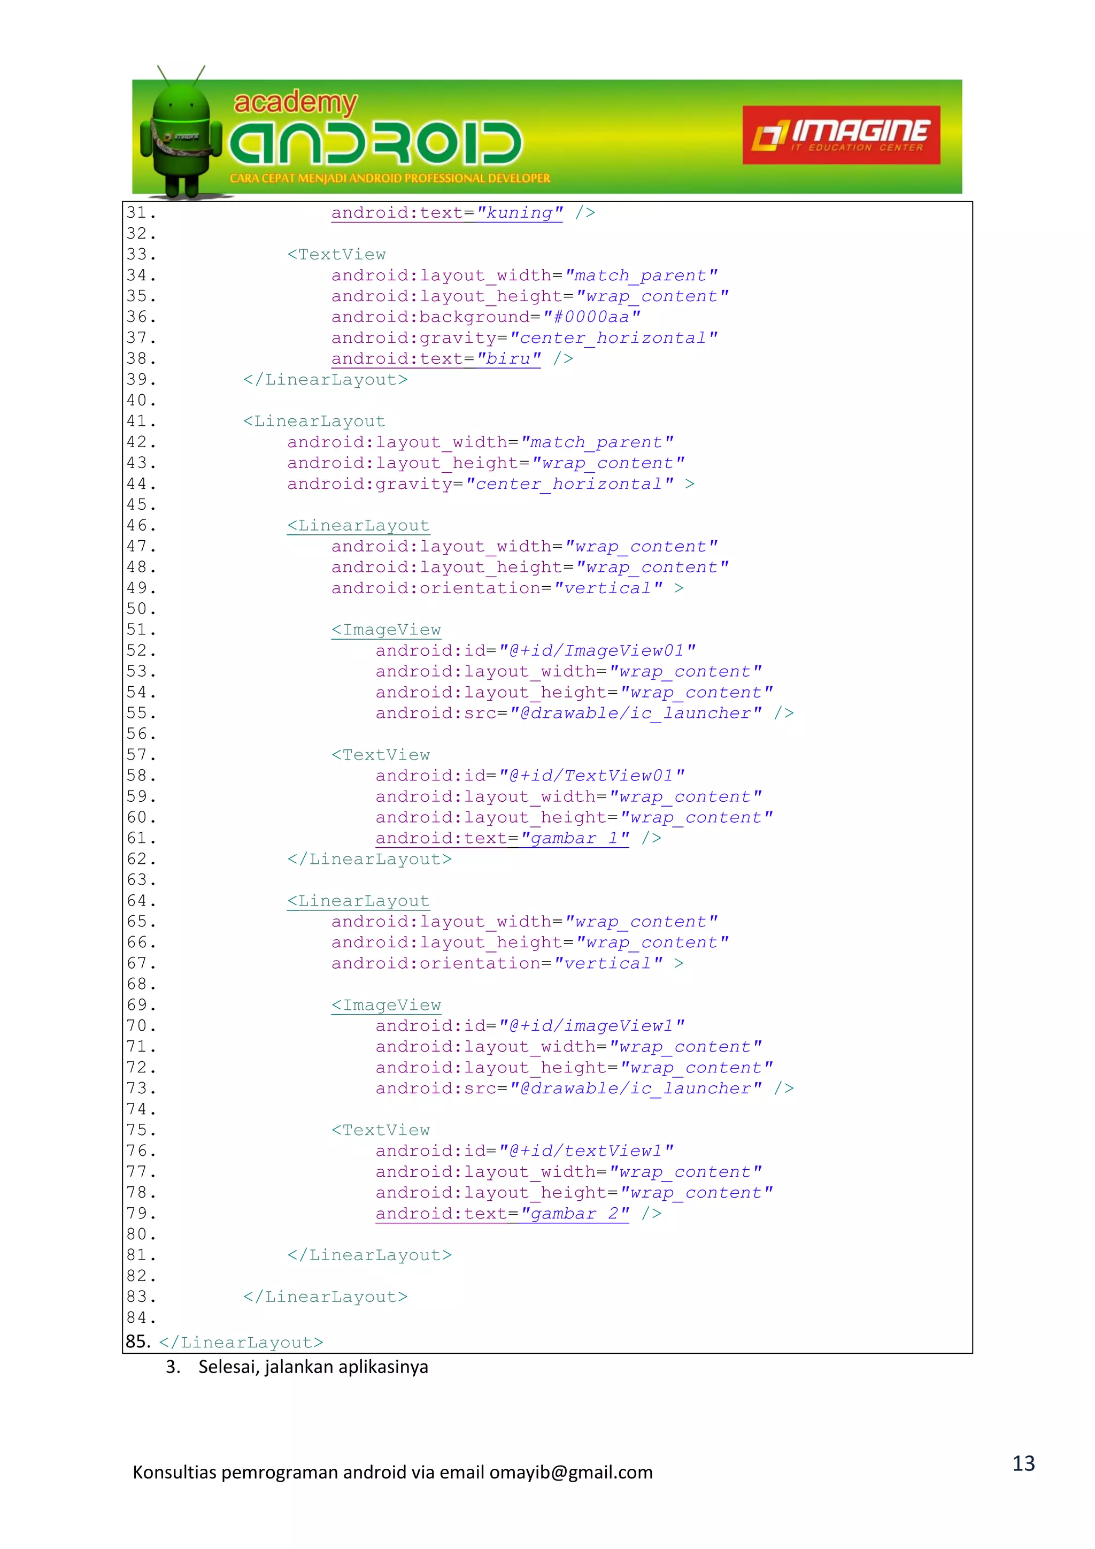Click the <ImageView tag on line 69
The height and width of the screenshot is (1549, 1095).
(385, 1005)
